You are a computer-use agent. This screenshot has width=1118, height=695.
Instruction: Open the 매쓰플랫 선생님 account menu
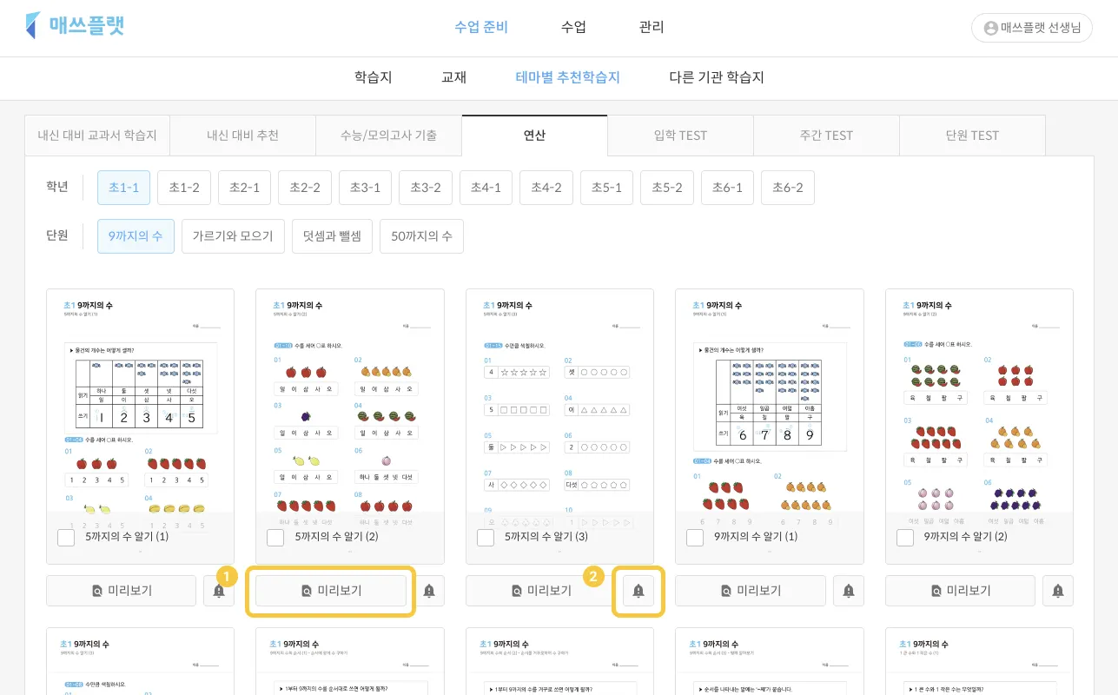point(1031,28)
